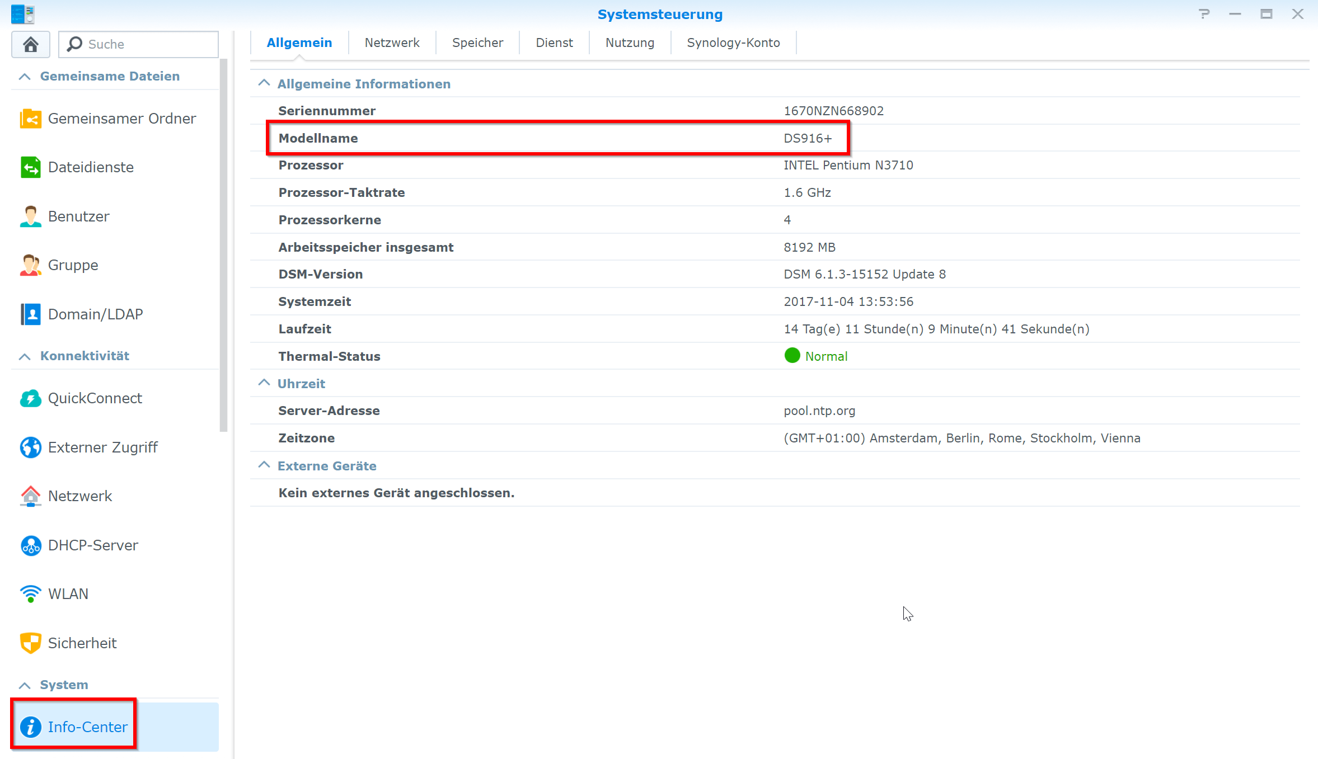Go to Externer Zugriff label in sidebar

coord(103,447)
